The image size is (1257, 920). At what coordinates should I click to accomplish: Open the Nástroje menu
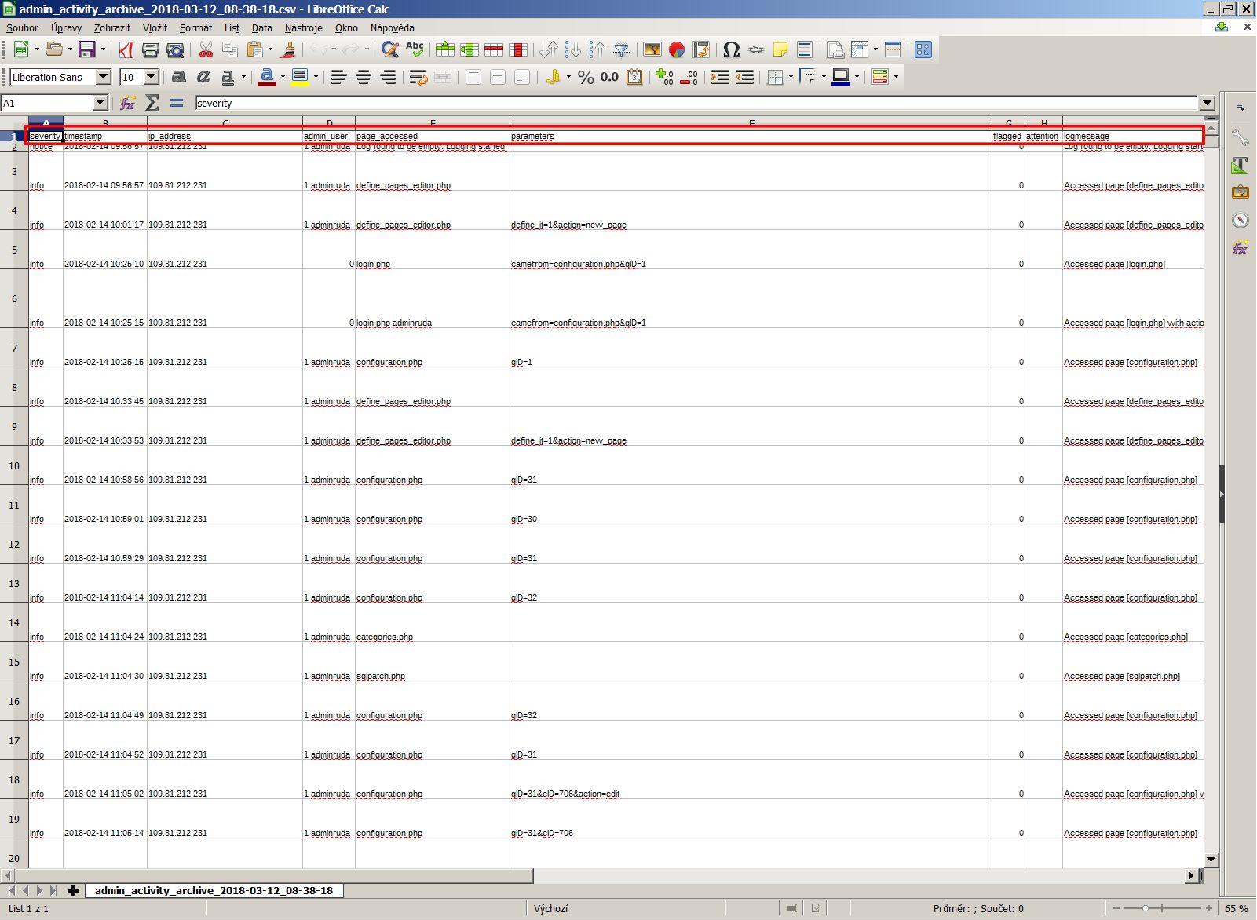pyautogui.click(x=303, y=27)
